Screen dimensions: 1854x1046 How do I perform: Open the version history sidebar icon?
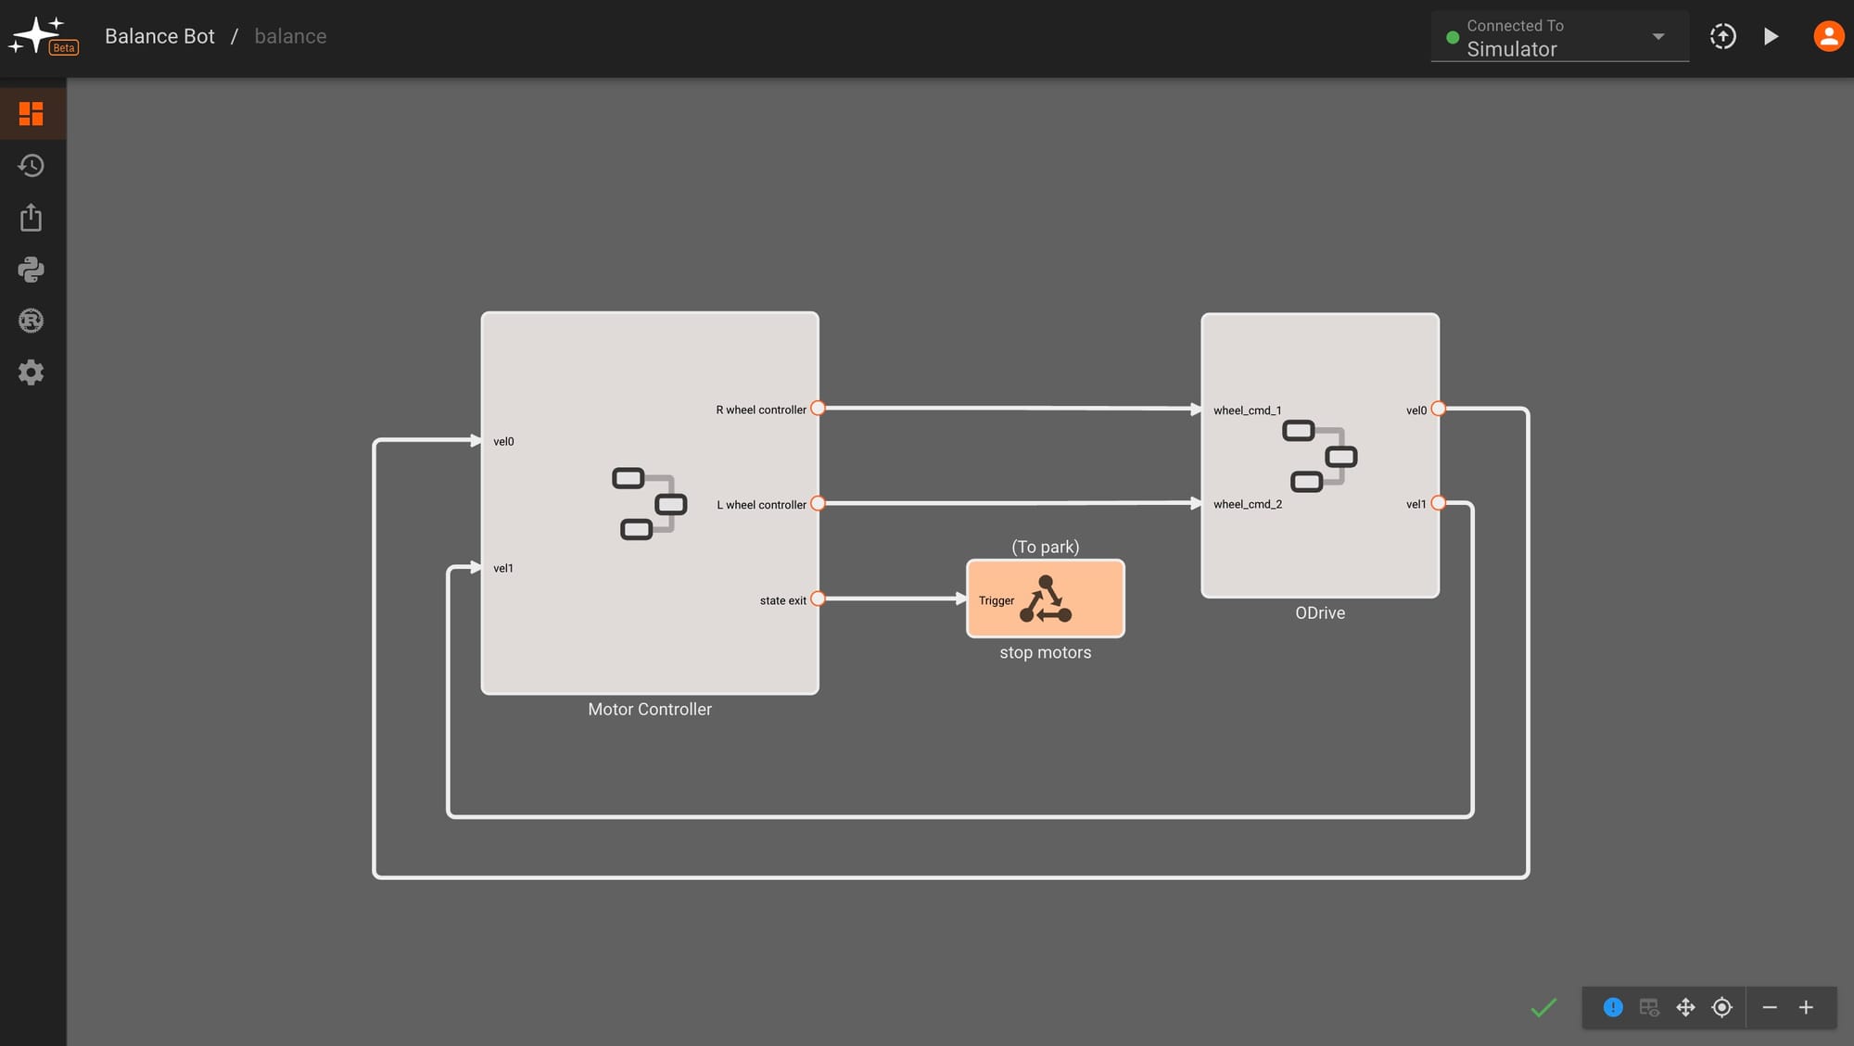32,166
